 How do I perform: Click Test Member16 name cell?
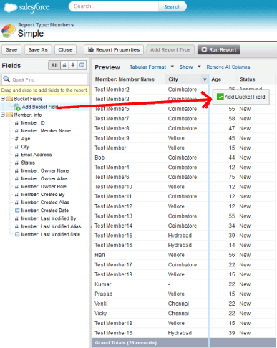point(113,246)
